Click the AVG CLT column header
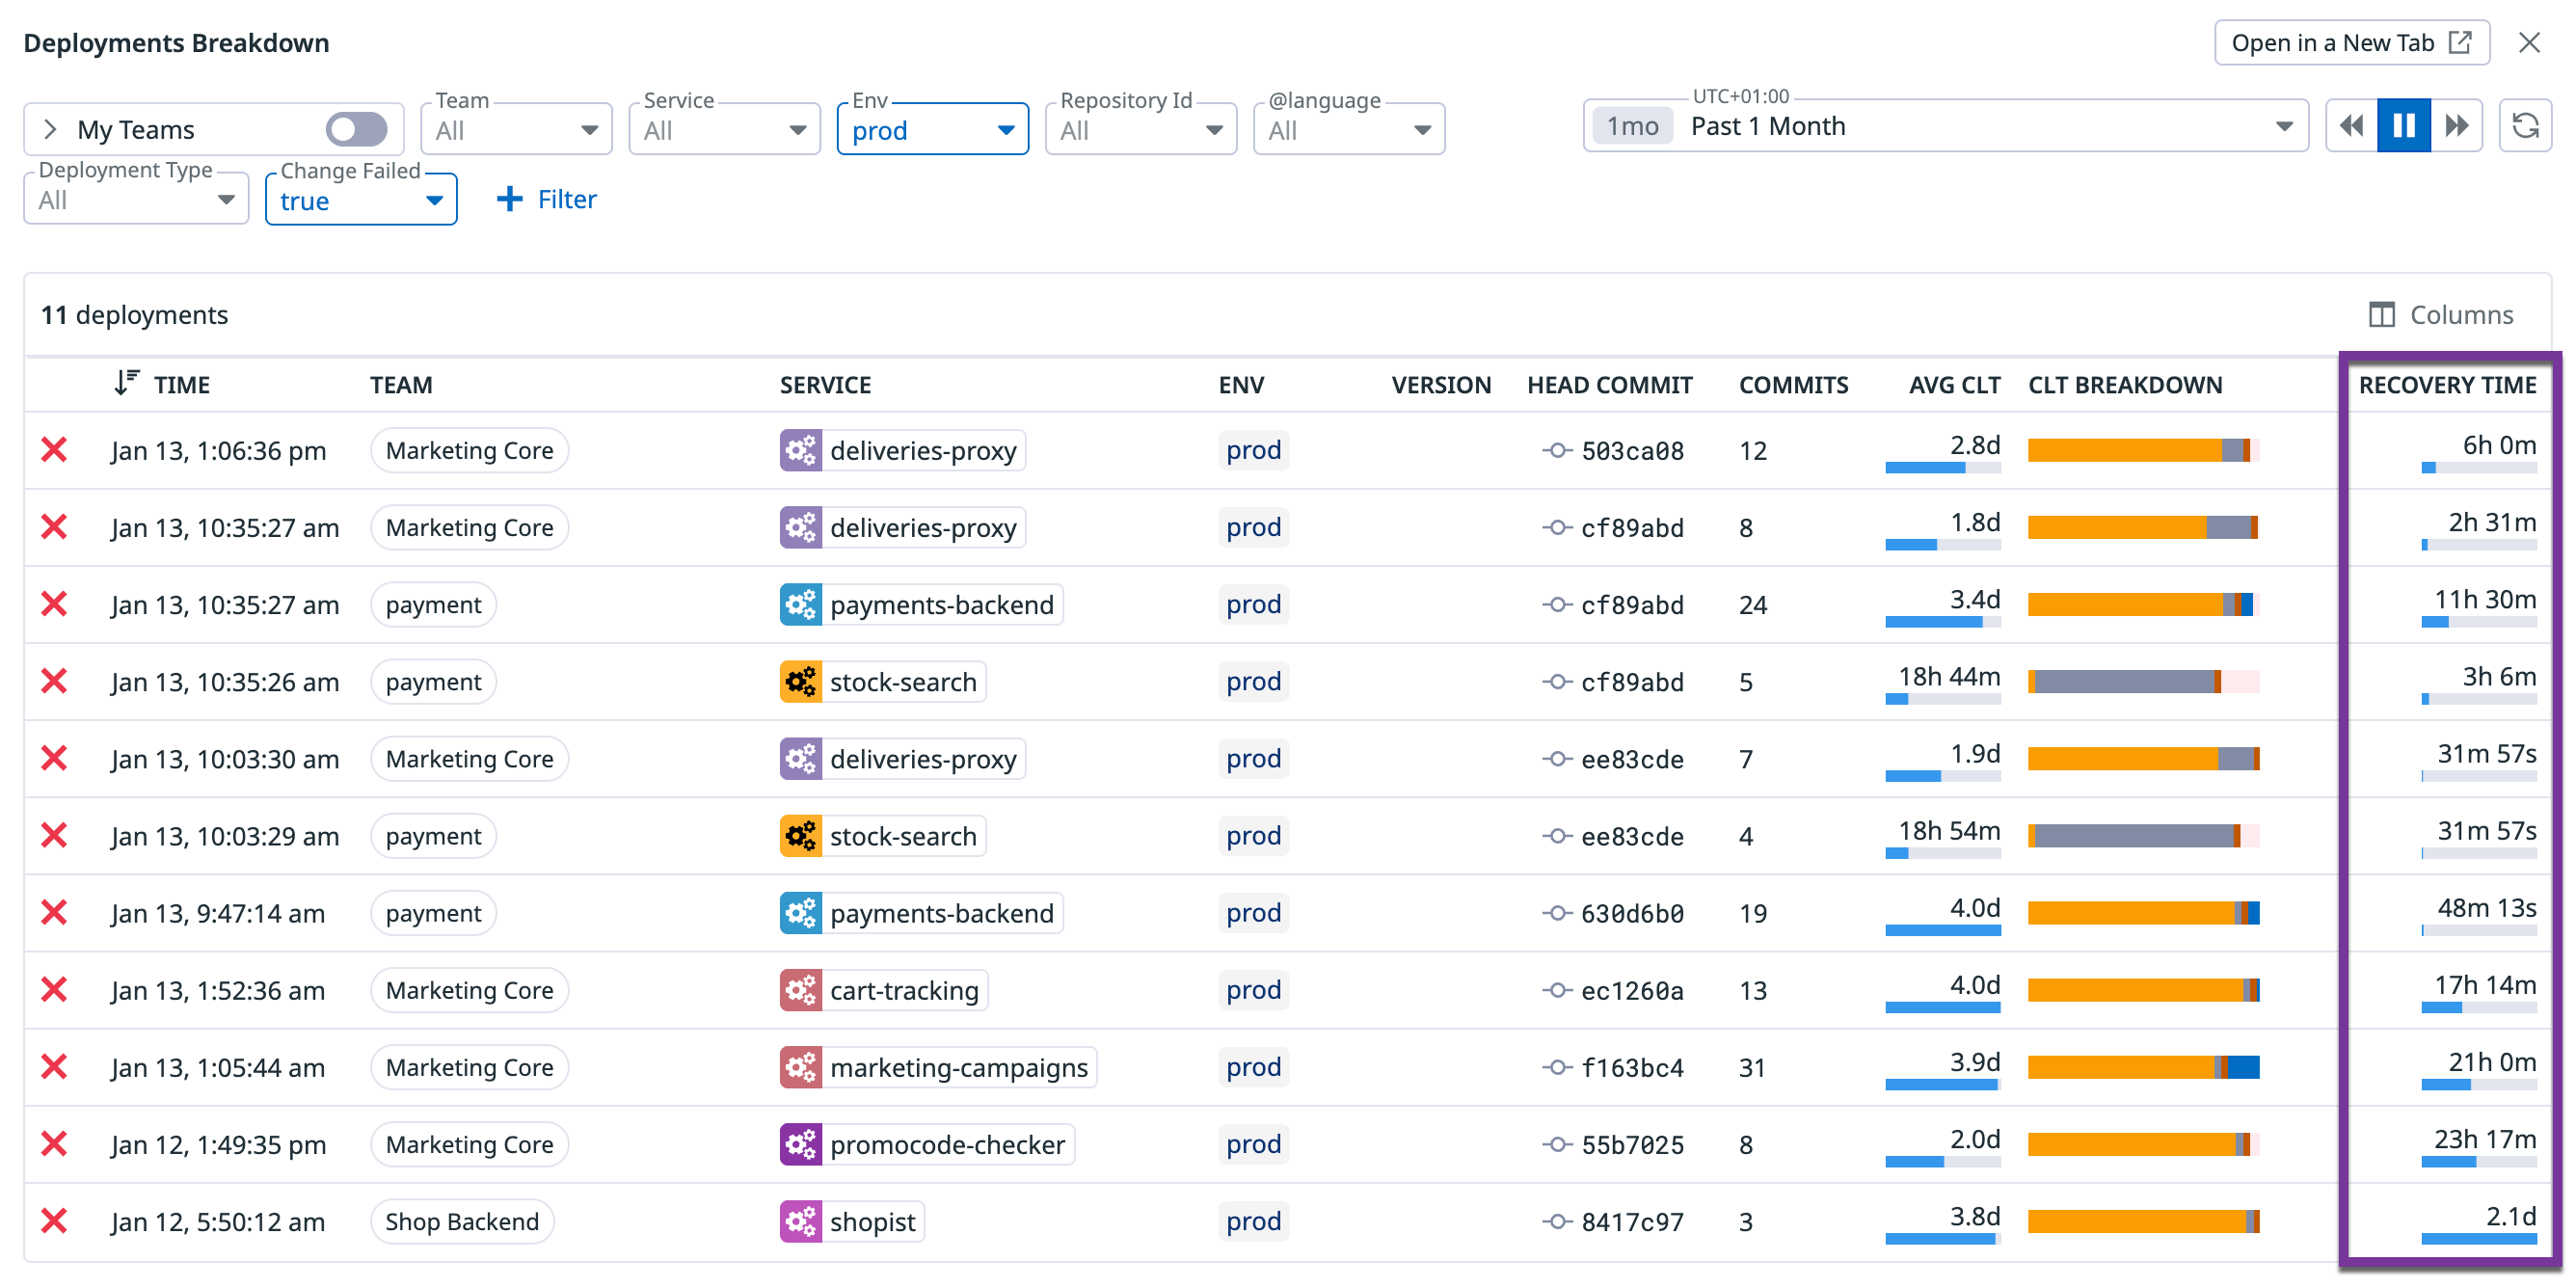Screen dimensions: 2576x1288 [x=1953, y=385]
